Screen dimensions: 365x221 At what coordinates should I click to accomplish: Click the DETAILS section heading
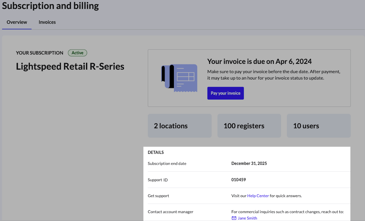156,152
